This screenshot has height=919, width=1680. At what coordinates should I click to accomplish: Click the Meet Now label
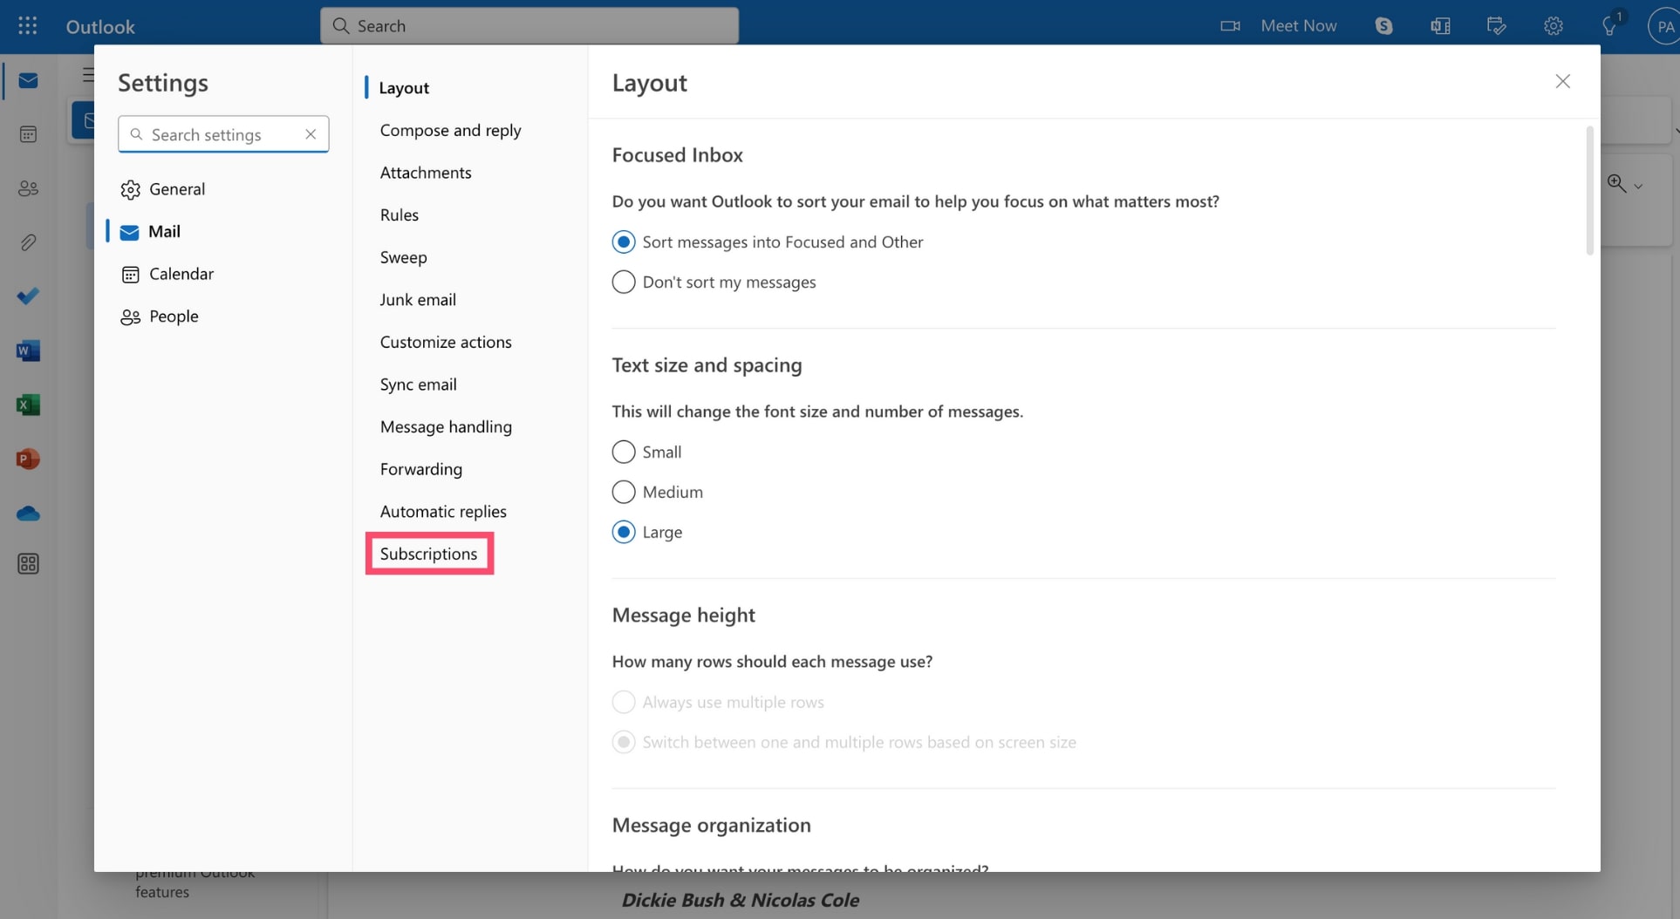tap(1298, 26)
